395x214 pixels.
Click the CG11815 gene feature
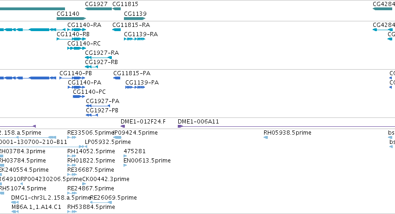tap(117, 9)
